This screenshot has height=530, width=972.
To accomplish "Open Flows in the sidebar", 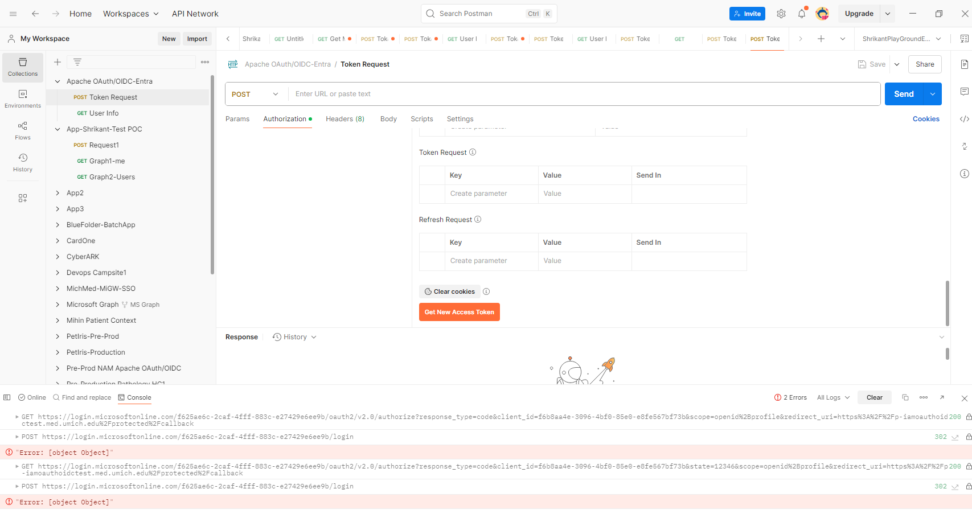I will (23, 131).
